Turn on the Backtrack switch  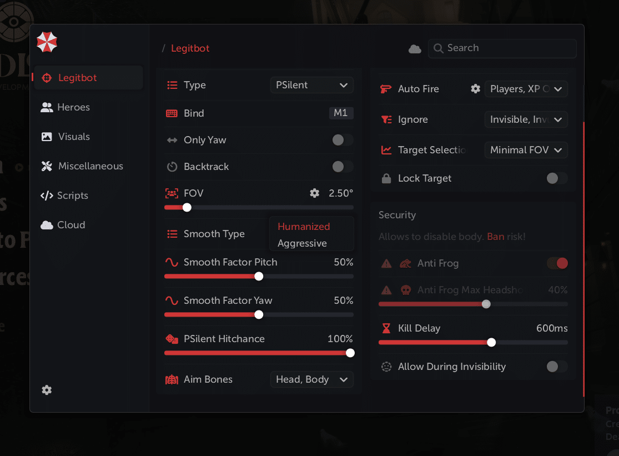click(x=342, y=167)
